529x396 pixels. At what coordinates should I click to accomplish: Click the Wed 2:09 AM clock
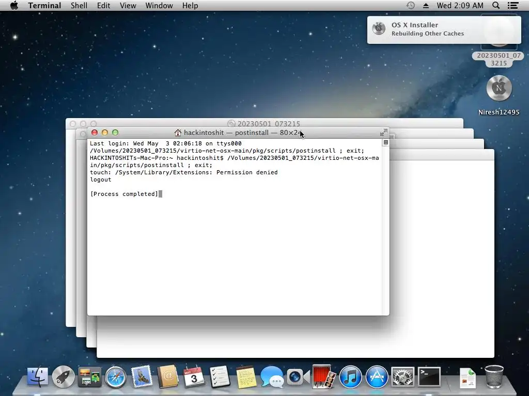460,5
